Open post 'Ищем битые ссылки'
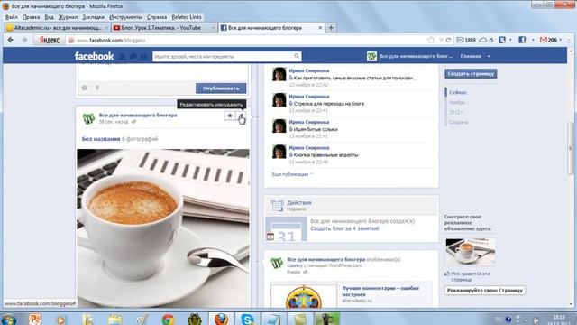Screen dimensions: 577x325 pos(316,129)
